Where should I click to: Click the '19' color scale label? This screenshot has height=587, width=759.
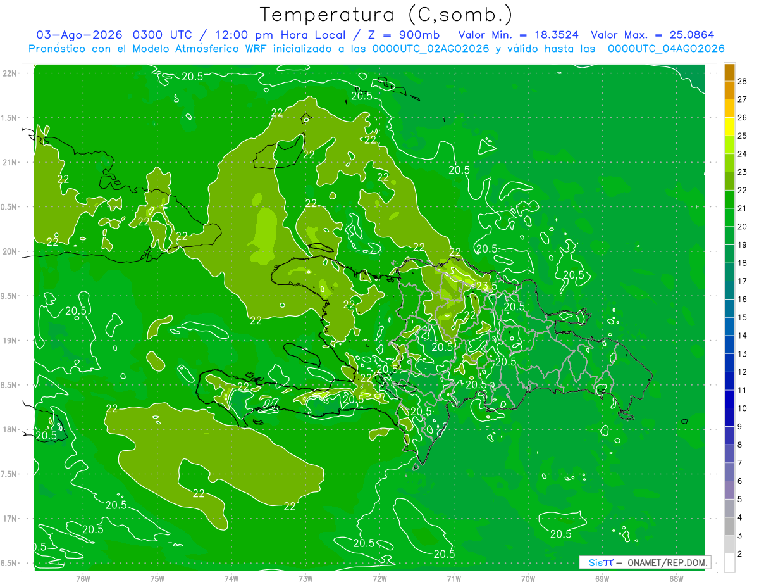tap(743, 244)
